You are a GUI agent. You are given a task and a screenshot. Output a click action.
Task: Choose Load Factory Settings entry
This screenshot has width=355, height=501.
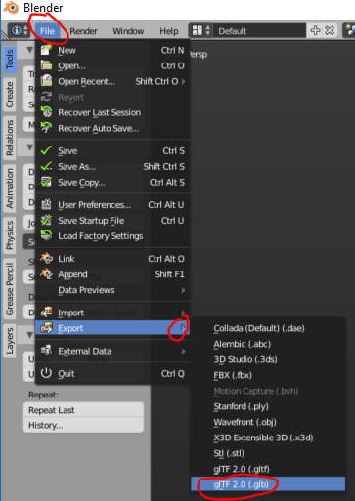tap(112, 236)
